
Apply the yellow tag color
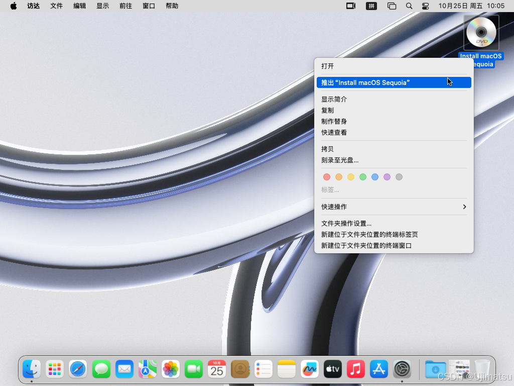[x=351, y=177]
